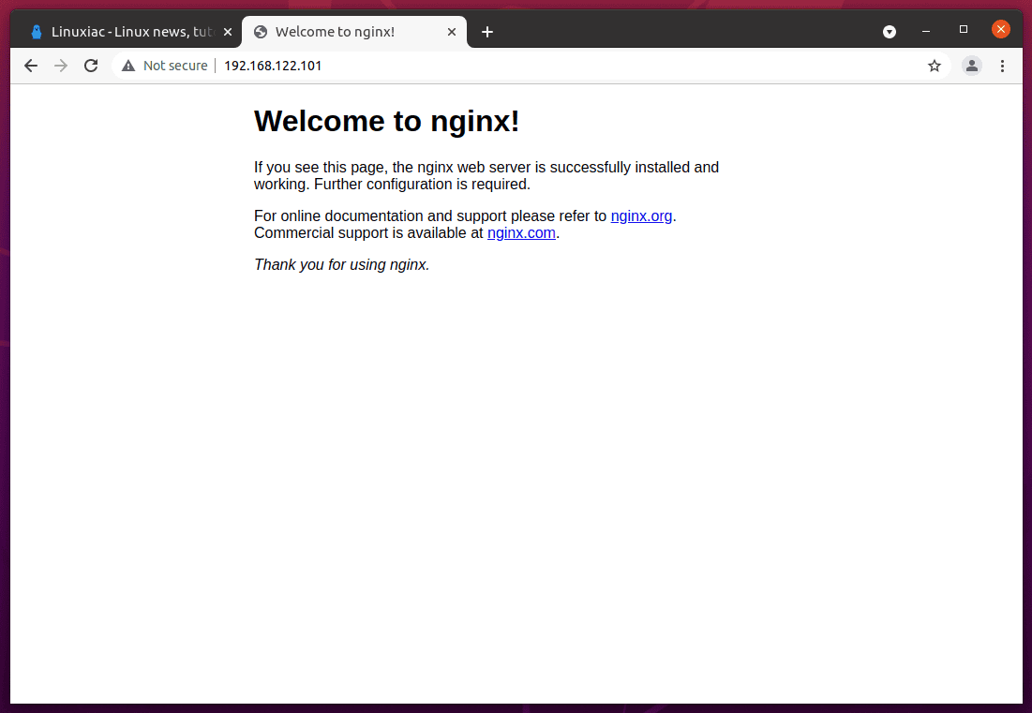Reload the current page
The height and width of the screenshot is (713, 1032).
(91, 66)
